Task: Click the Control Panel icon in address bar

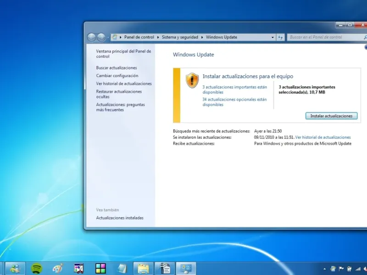Action: pos(114,37)
